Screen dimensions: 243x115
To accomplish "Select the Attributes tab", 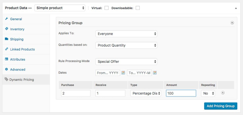I will [17, 59].
